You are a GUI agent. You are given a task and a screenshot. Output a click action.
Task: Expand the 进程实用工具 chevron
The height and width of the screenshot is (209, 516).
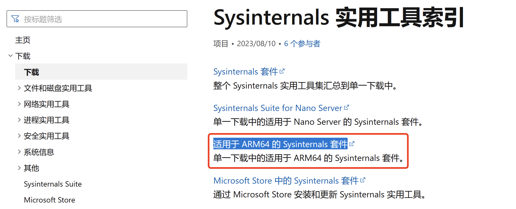19,120
